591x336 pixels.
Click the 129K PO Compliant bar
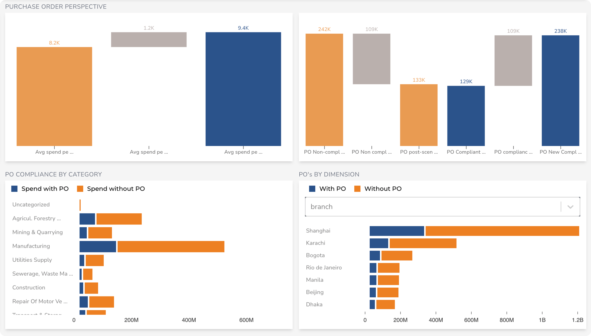click(466, 116)
